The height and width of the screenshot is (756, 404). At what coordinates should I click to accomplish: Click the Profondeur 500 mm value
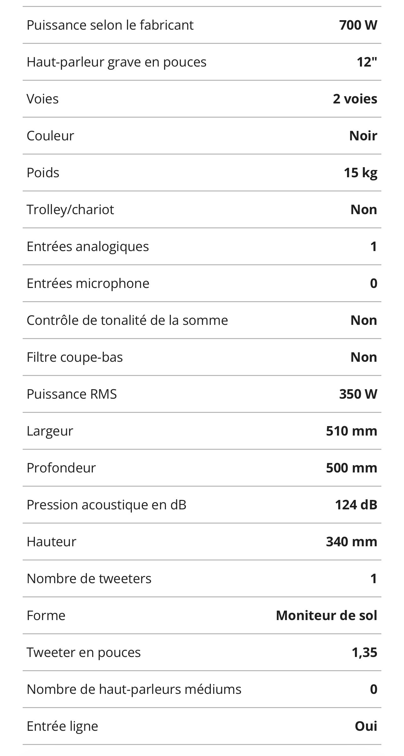(351, 468)
